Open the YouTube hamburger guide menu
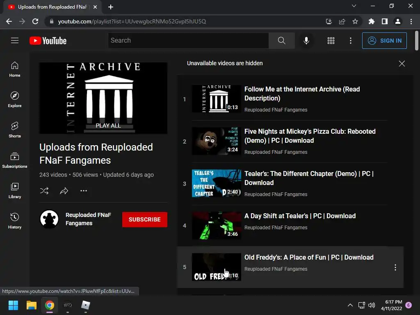The width and height of the screenshot is (420, 315). (x=15, y=41)
